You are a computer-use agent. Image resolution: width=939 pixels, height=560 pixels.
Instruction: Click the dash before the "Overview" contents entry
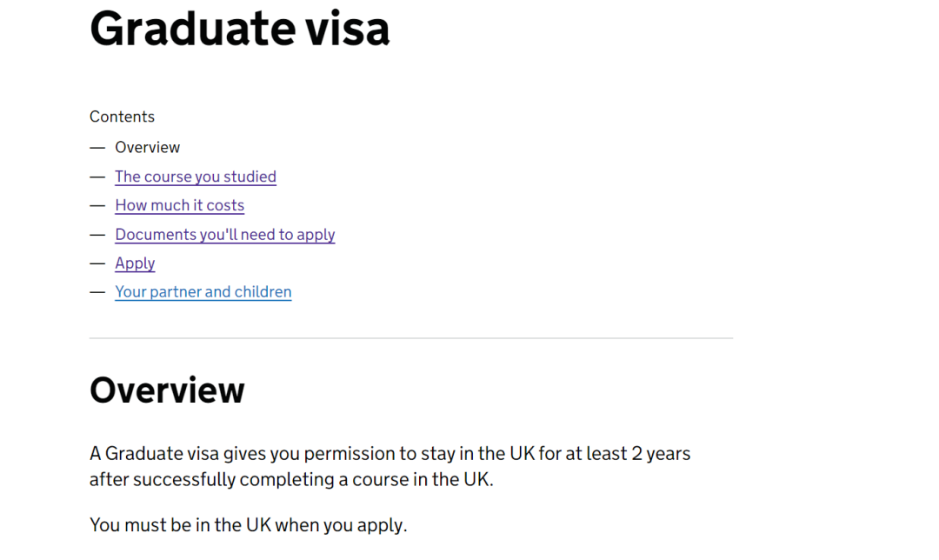tap(97, 148)
